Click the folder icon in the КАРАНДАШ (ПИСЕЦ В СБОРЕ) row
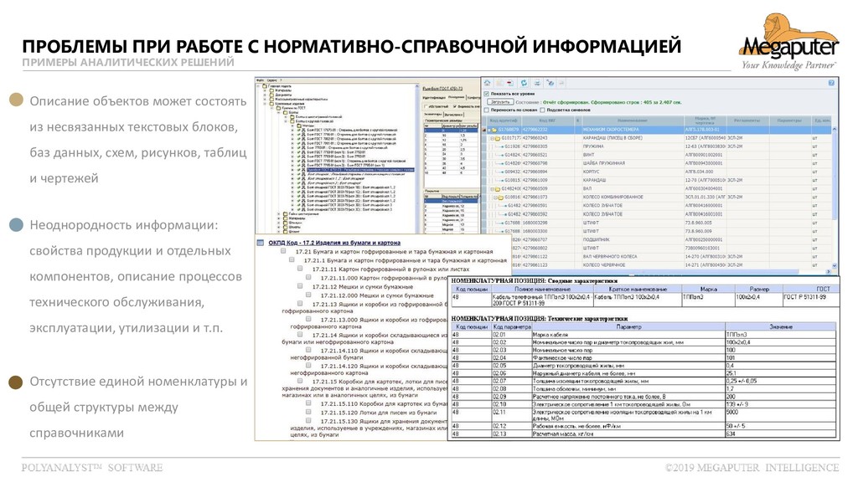858x482 pixels. coord(498,138)
